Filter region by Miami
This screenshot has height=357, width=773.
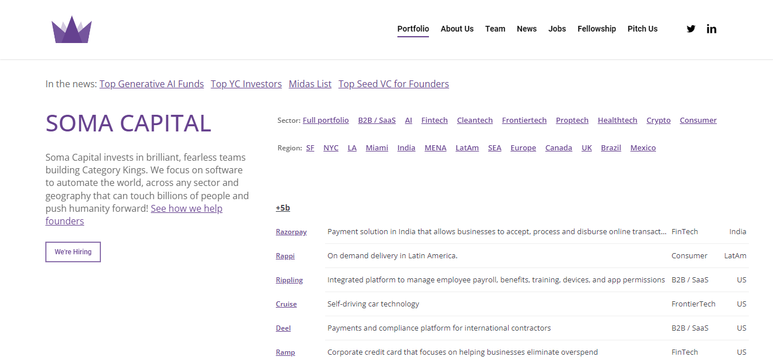tap(377, 148)
